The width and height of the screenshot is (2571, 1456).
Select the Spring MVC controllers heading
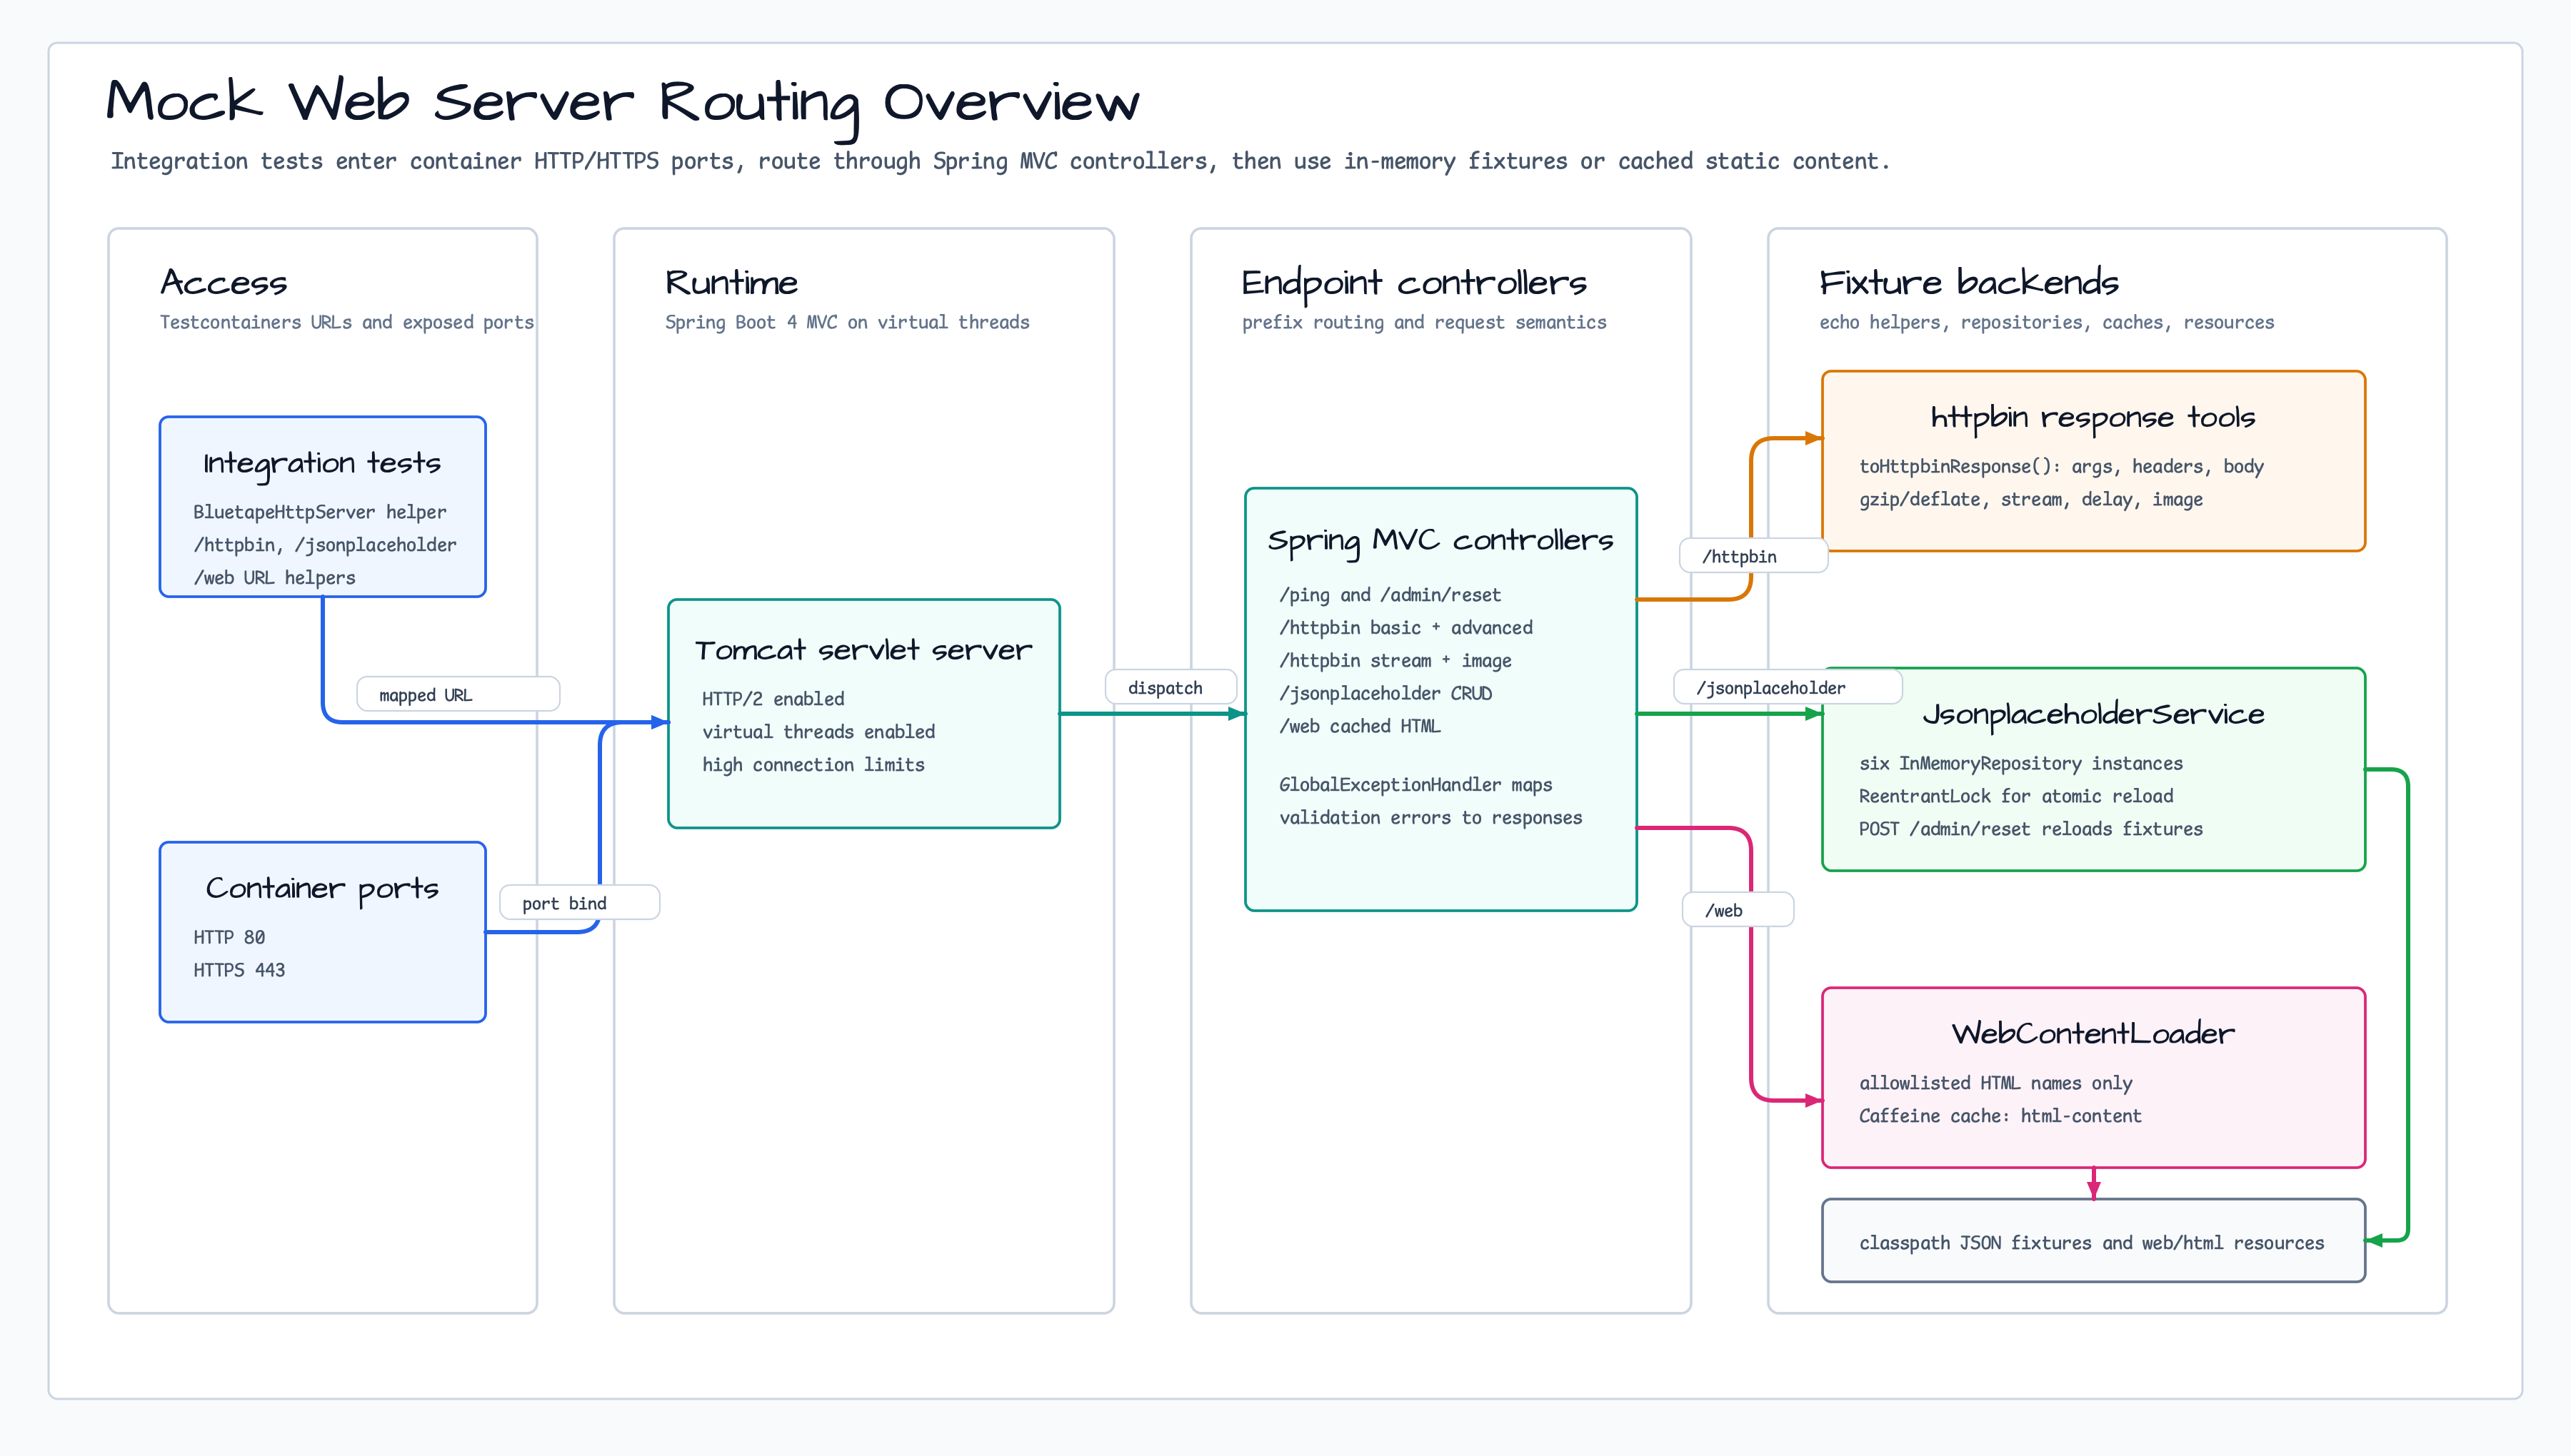[1440, 541]
